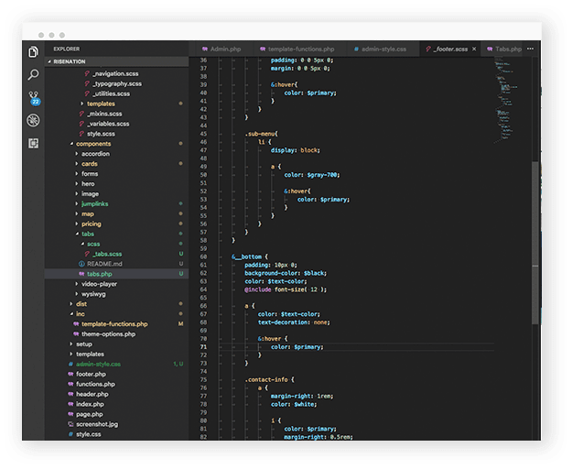Image resolution: width=572 pixels, height=469 pixels.
Task: Open _tabs.scss file
Action: (x=107, y=254)
